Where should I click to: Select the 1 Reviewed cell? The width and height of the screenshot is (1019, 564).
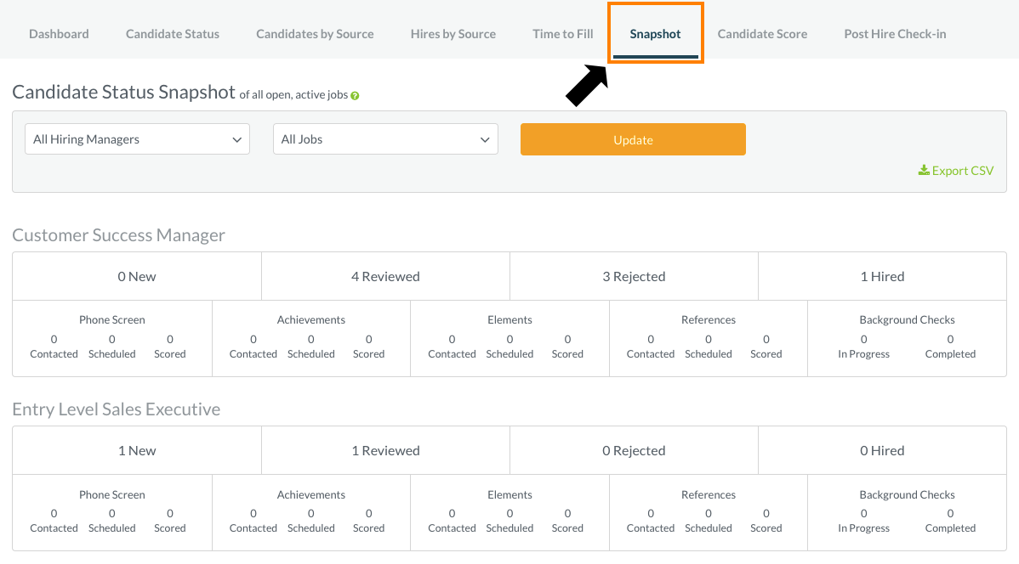tap(385, 450)
